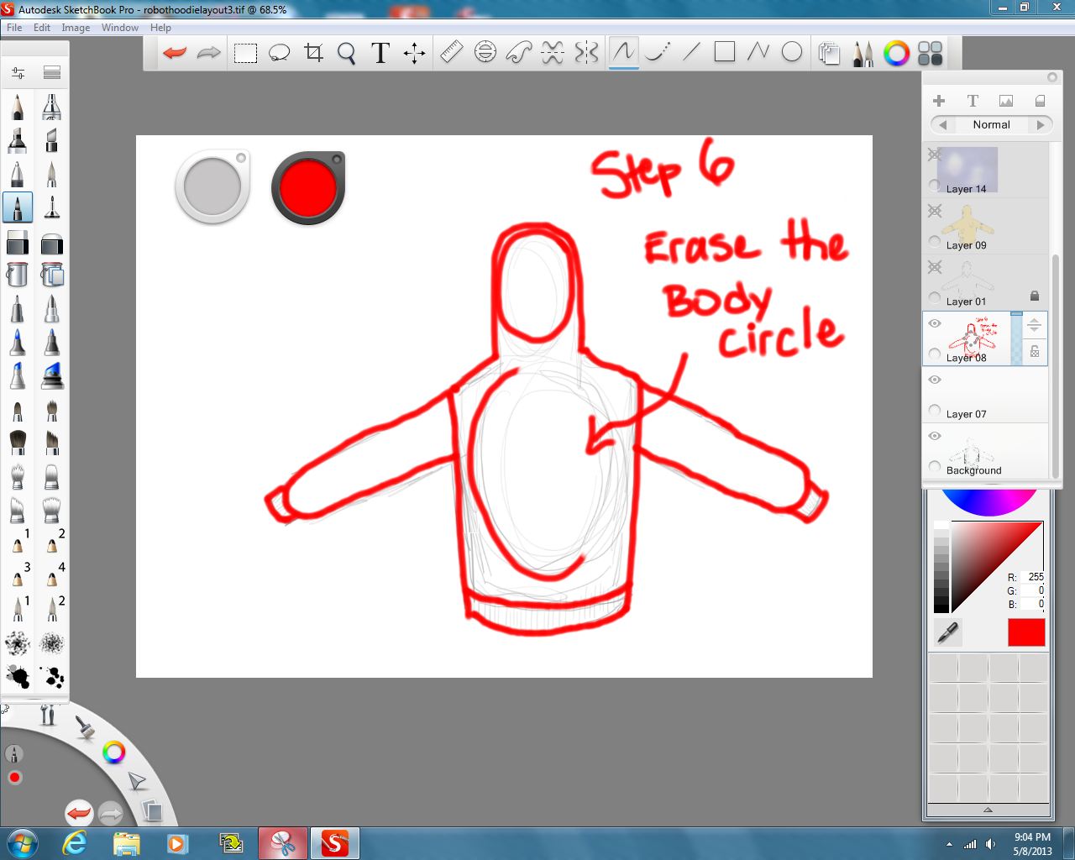Select the Text tool in the toolbar
This screenshot has width=1075, height=860.
point(380,51)
